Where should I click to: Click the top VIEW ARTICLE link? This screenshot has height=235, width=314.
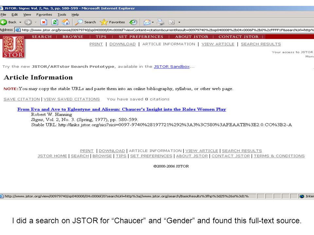[218, 44]
